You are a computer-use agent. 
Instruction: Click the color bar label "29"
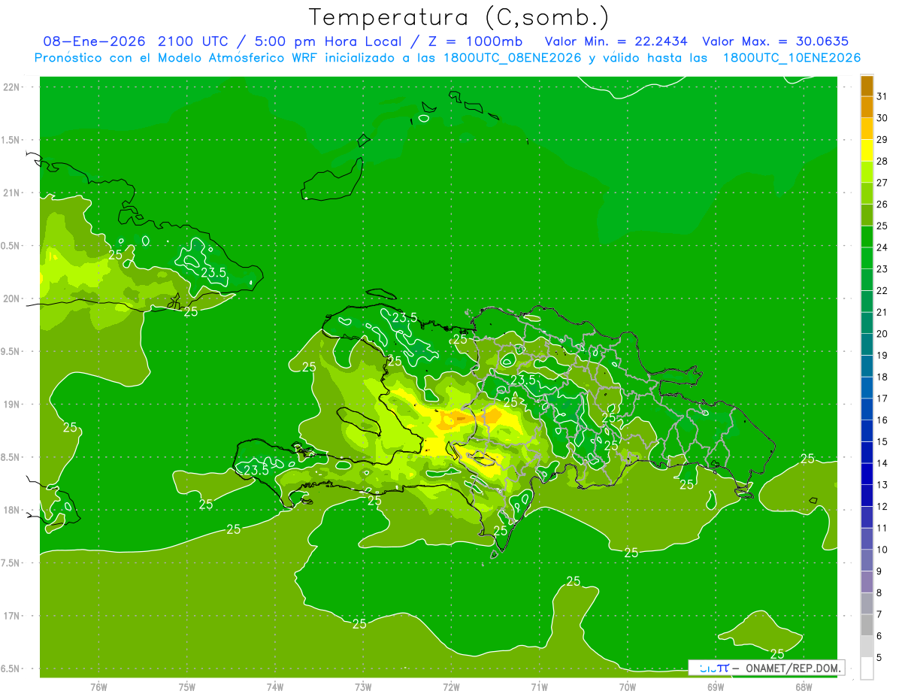[882, 140]
